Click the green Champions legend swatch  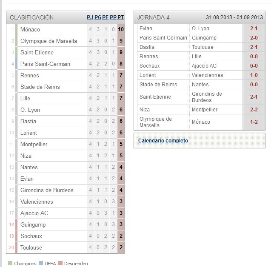pos(10,263)
